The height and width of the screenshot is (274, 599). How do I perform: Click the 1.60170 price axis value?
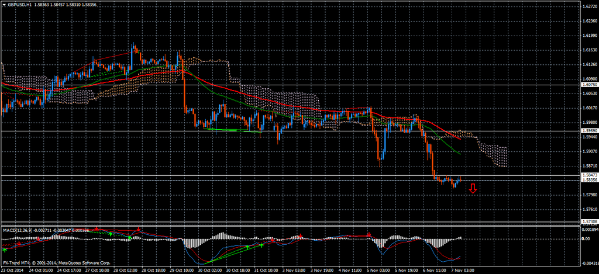pos(590,107)
